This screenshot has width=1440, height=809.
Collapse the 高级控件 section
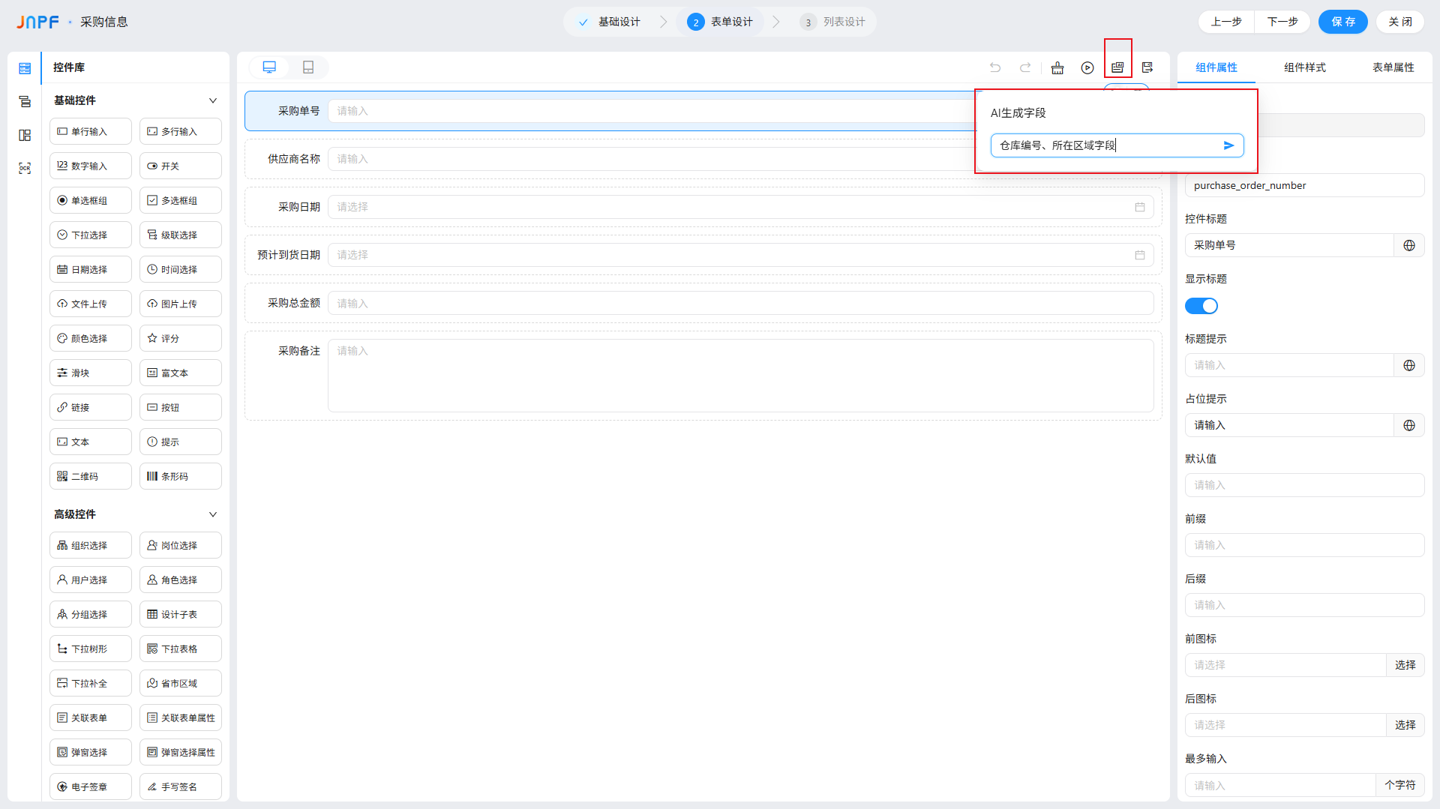click(212, 514)
